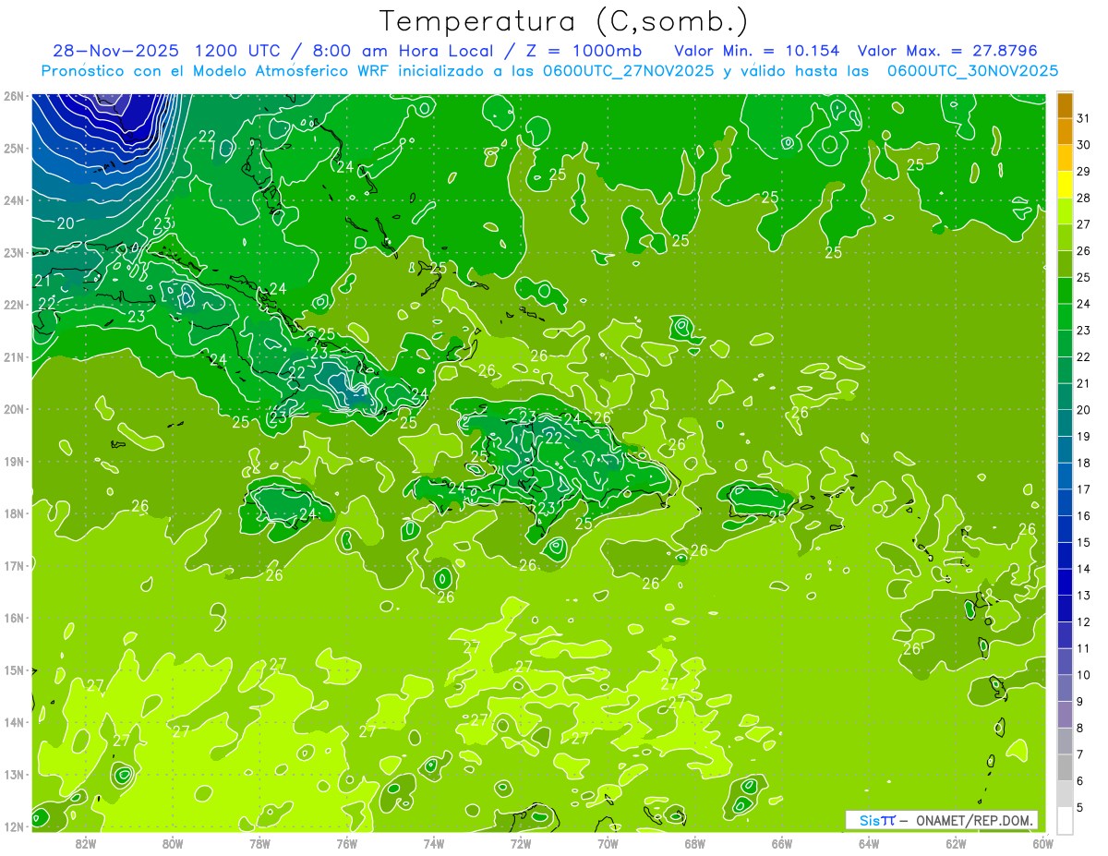Screen dimensions: 1108x856
Task: Click the topmost orange-brown colorbar swatch above 31
Action: [x=1065, y=104]
